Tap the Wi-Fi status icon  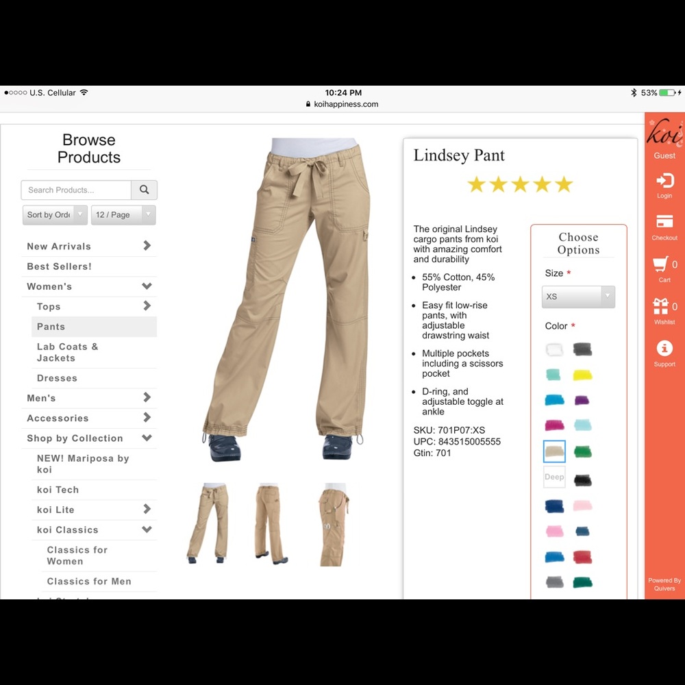coord(84,92)
